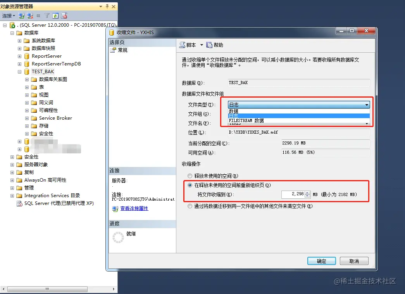Image resolution: width=405 pixels, height=294 pixels.
Task: Select the top-level 安全性 folder icon
Action: tap(19, 156)
